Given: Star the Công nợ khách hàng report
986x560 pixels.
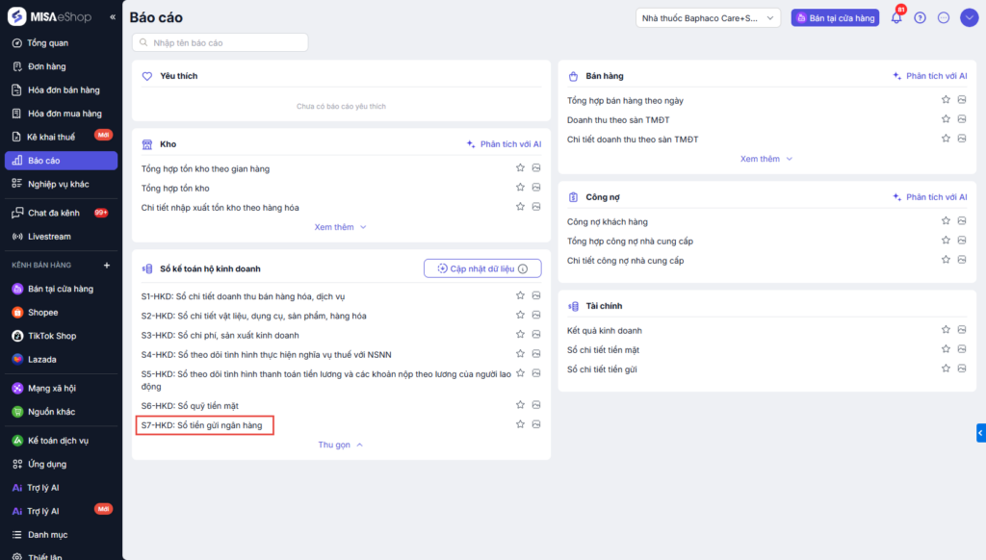Looking at the screenshot, I should point(946,221).
